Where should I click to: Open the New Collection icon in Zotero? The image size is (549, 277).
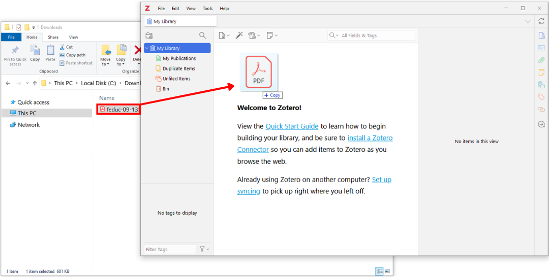[149, 36]
